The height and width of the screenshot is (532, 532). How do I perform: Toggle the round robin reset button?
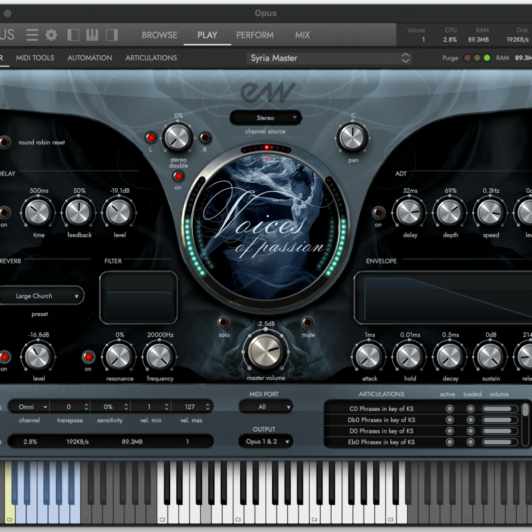click(x=5, y=142)
